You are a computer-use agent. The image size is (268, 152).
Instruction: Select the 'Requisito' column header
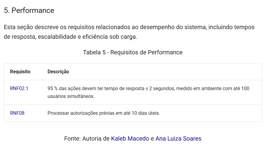(20, 71)
